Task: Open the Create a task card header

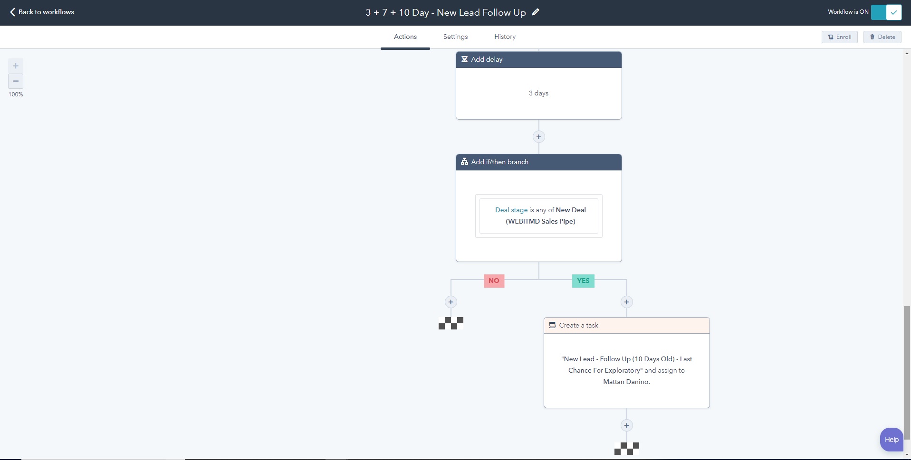Action: pyautogui.click(x=627, y=326)
